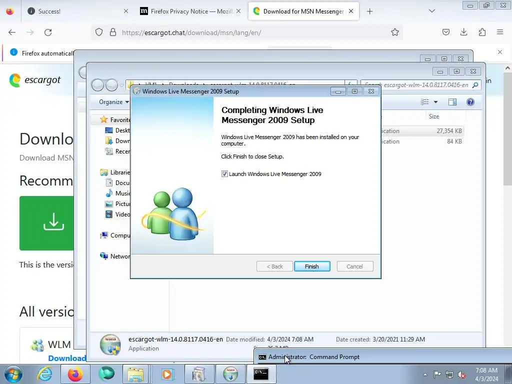Show hidden system tray icons
The image size is (512, 384).
click(425, 374)
